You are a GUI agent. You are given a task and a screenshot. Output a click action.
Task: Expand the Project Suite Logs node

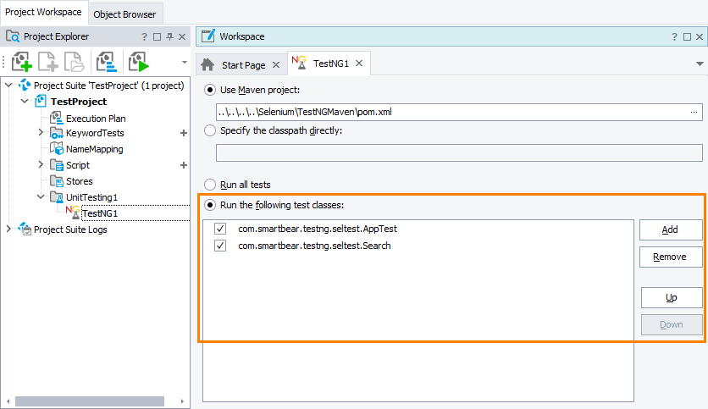click(9, 229)
